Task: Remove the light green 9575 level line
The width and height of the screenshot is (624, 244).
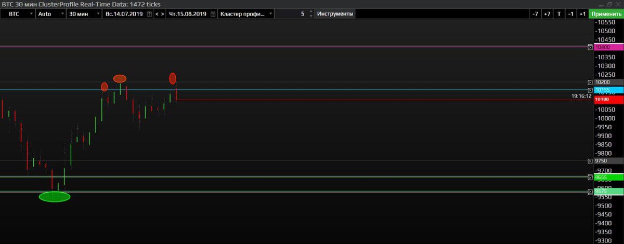Action: pyautogui.click(x=590, y=192)
